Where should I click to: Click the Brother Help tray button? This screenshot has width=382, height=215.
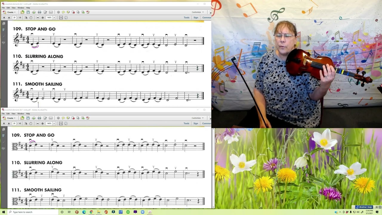[x=364, y=207]
